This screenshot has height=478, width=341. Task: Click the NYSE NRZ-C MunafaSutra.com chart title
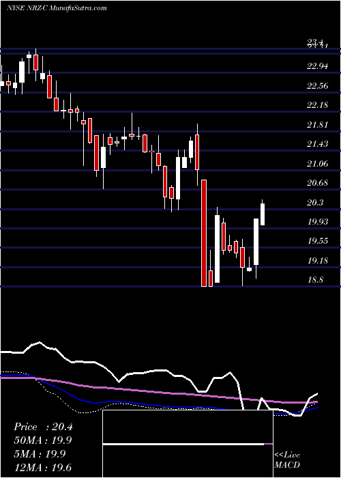pos(57,8)
